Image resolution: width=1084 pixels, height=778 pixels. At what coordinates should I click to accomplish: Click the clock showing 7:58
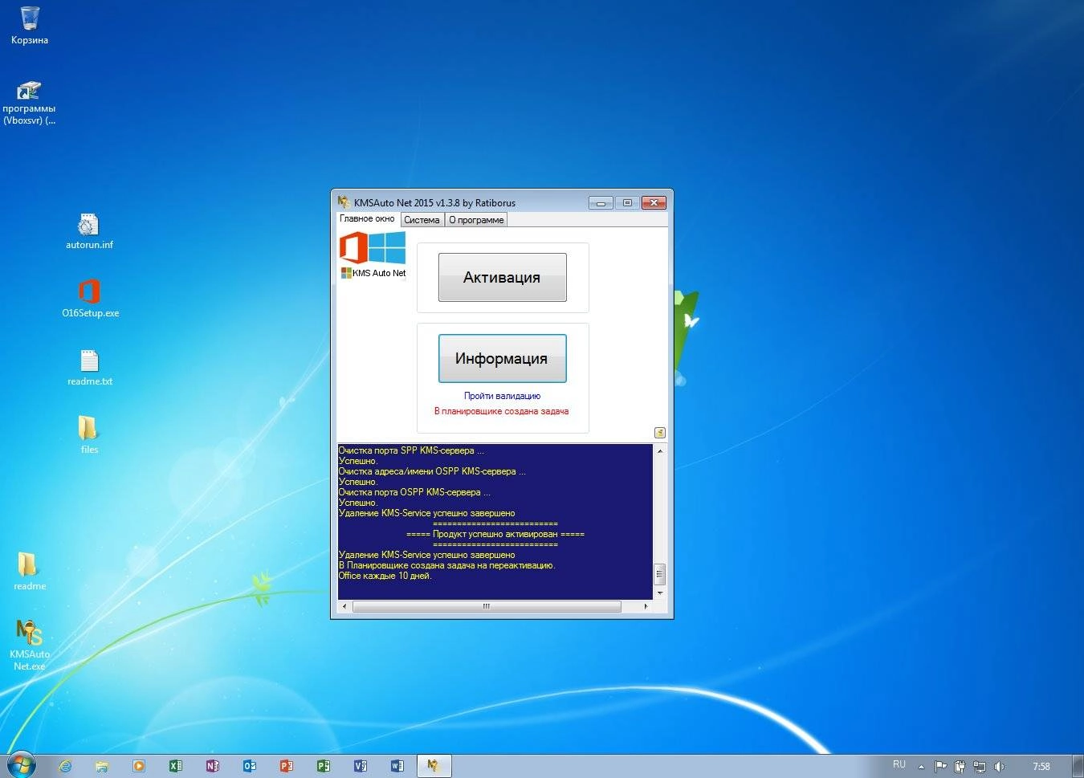click(1041, 767)
